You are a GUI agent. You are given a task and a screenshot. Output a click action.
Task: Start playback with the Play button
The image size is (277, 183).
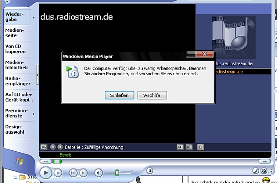point(46,173)
